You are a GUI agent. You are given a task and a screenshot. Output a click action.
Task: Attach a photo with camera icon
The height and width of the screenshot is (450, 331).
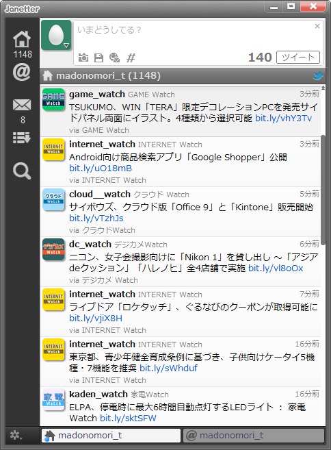[83, 58]
